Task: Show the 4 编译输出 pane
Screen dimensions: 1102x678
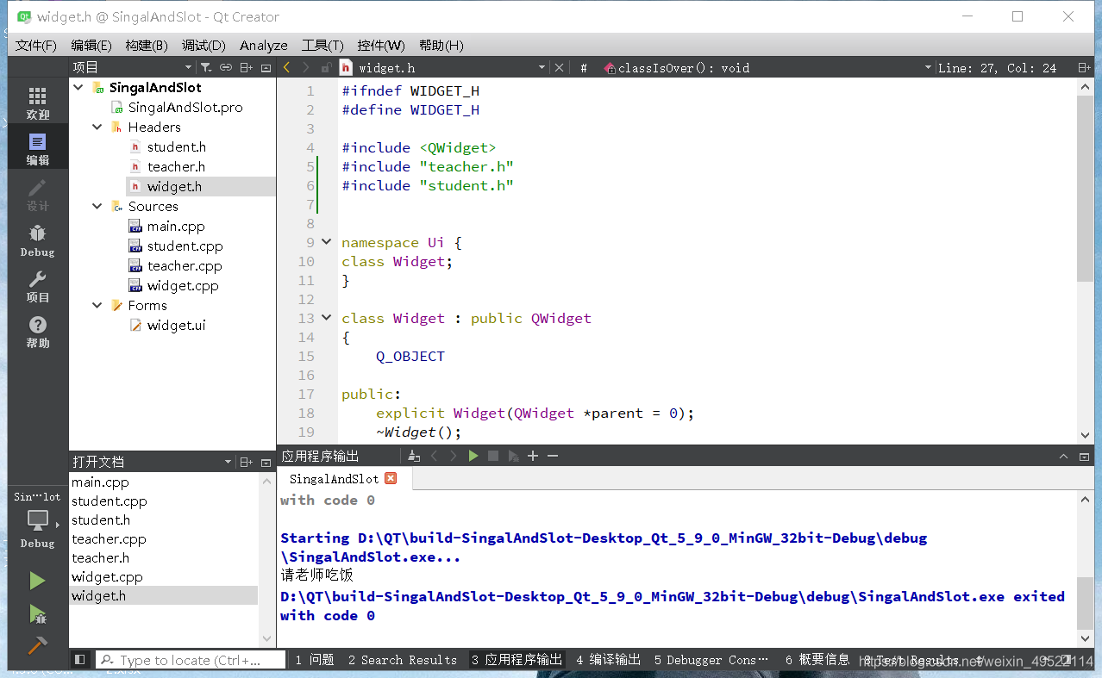Action: [608, 660]
